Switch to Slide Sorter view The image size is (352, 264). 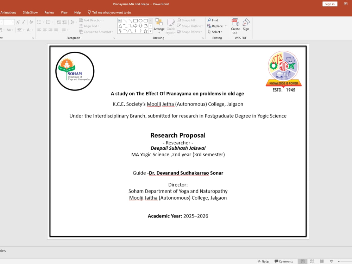coord(312,261)
